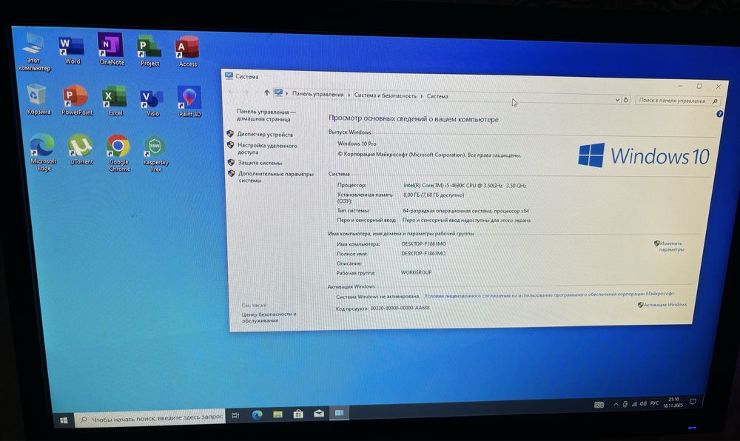Open Task View on the taskbar
Screen dimensions: 740x441
pyautogui.click(x=235, y=415)
